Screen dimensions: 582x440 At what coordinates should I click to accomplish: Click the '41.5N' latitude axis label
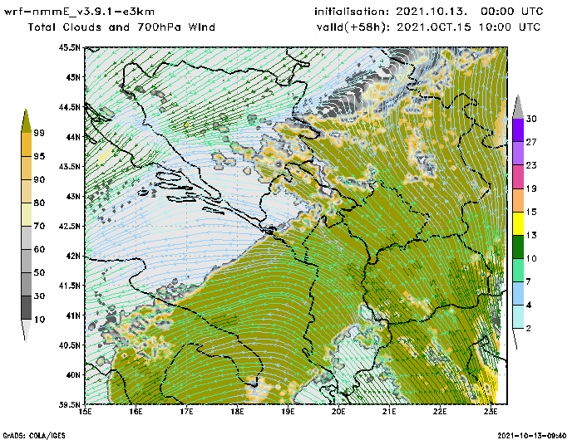69,286
